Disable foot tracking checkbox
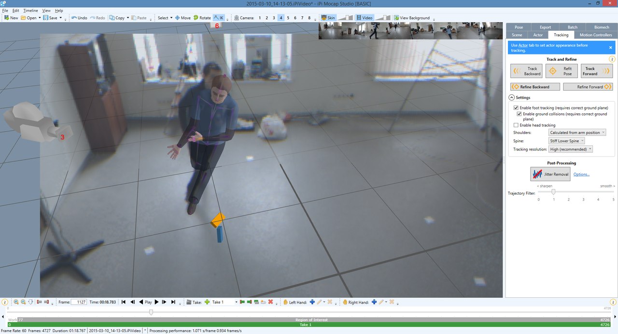618x334 pixels. coord(516,108)
